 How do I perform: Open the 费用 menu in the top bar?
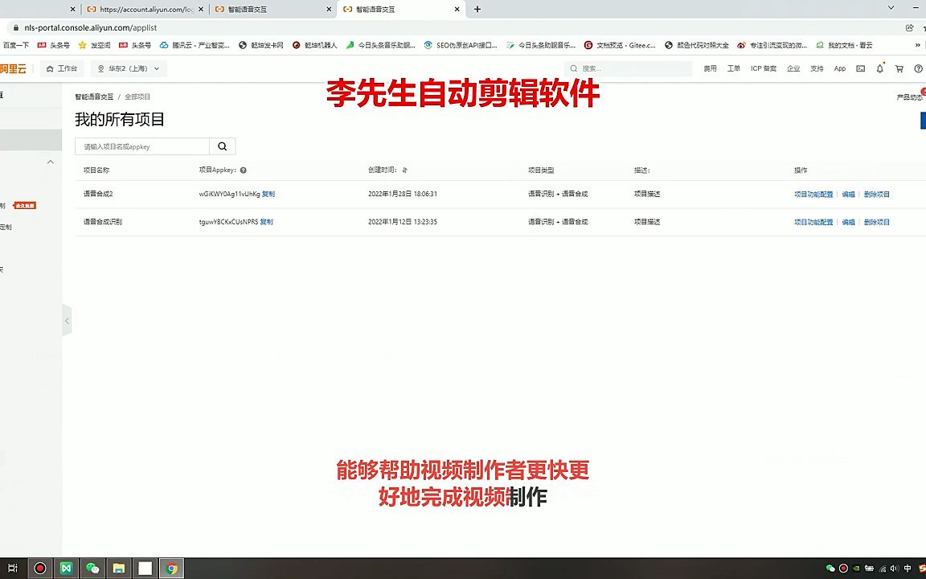point(711,68)
